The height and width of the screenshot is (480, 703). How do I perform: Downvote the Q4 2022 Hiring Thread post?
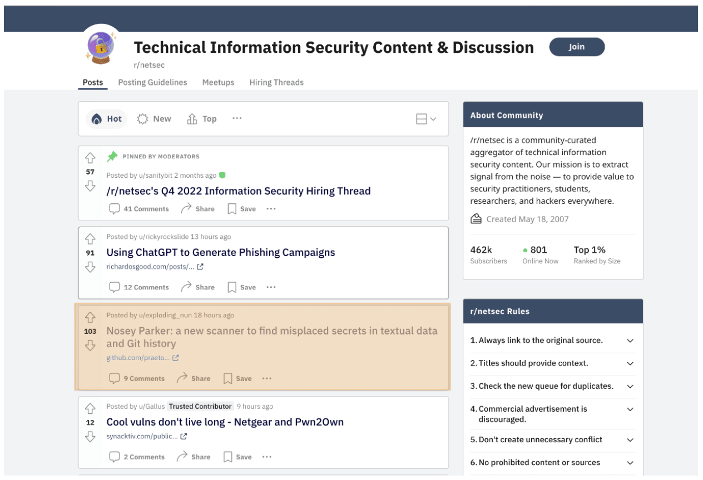pos(90,186)
